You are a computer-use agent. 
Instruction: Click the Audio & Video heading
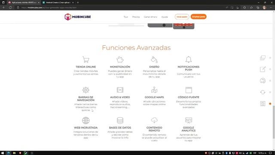pyautogui.click(x=120, y=97)
